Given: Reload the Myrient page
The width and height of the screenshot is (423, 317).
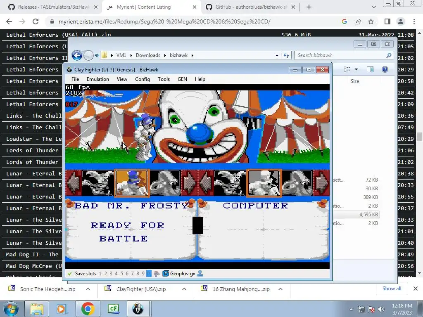Looking at the screenshot, I should coord(36,21).
